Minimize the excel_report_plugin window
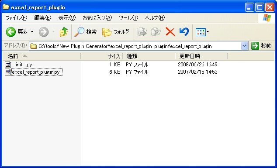 pyautogui.click(x=249, y=7)
